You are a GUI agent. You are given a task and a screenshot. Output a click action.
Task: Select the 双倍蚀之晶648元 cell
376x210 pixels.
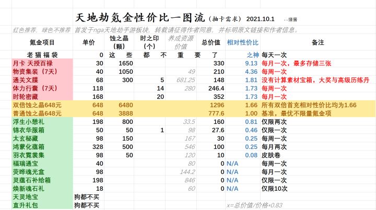[x=37, y=105]
